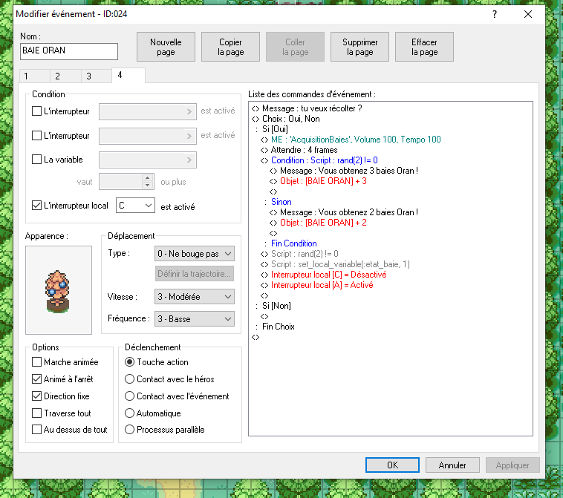Open the first switch selector field
The width and height of the screenshot is (563, 498).
(x=148, y=111)
